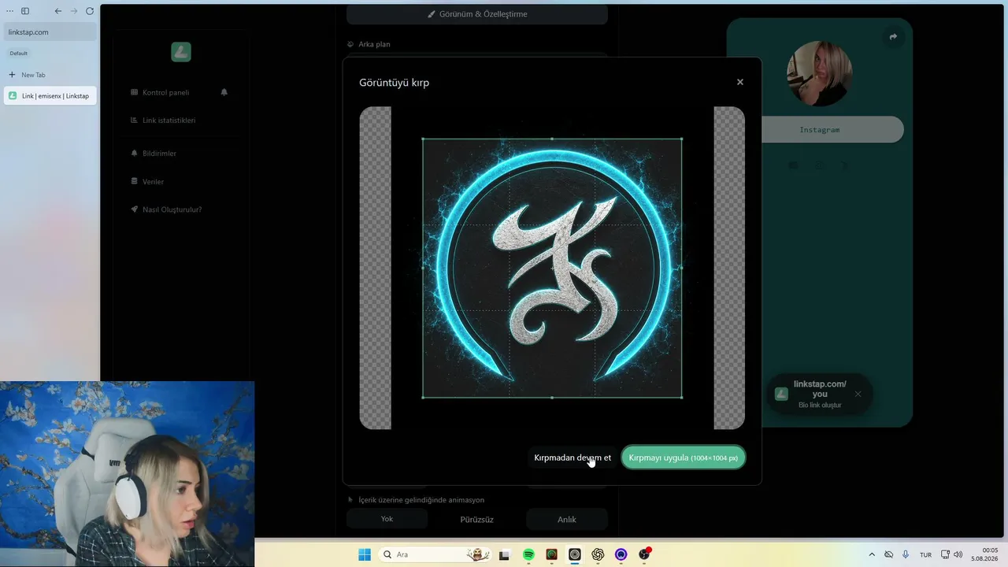Viewport: 1008px width, 567px height.
Task: Click browser back arrow
Action: tap(57, 11)
